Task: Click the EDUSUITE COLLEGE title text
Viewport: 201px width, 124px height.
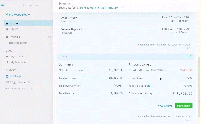Action: click(30, 5)
